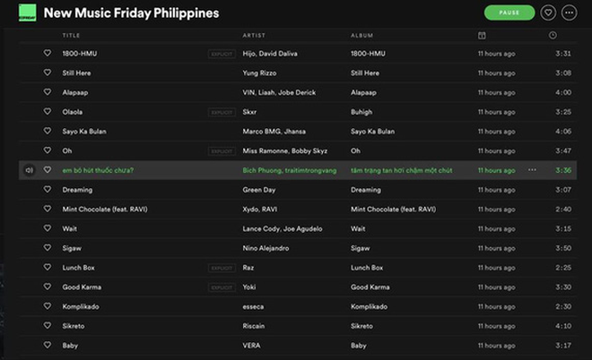Sort by the ALBUM column header
The width and height of the screenshot is (592, 360).
[361, 36]
